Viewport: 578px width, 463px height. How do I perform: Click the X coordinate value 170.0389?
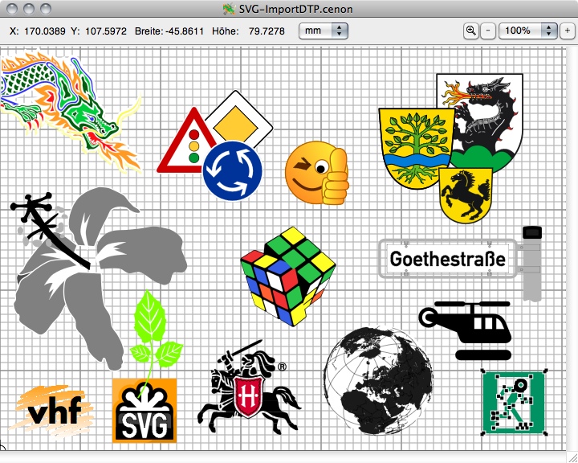[x=45, y=31]
